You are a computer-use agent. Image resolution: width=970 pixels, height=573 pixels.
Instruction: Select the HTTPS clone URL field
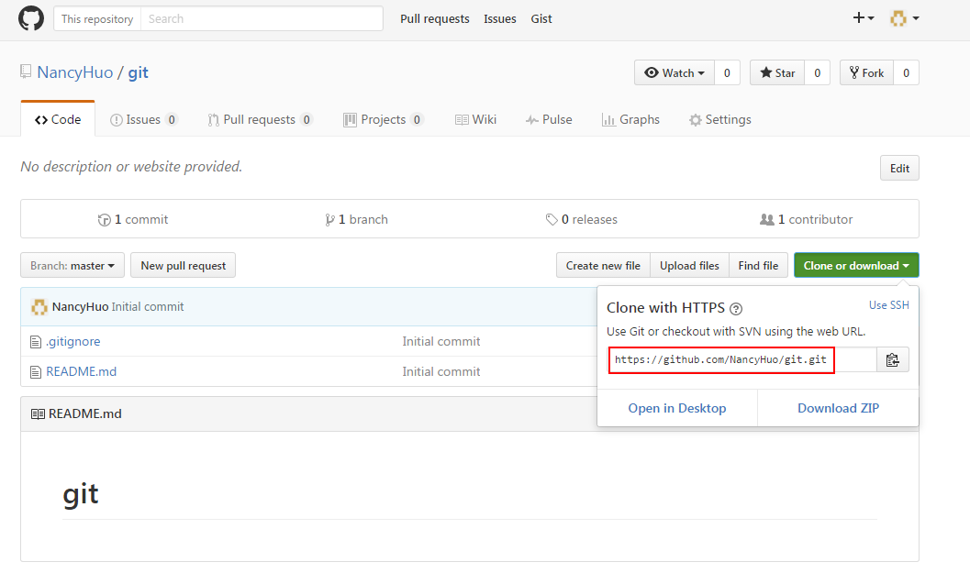pyautogui.click(x=742, y=359)
